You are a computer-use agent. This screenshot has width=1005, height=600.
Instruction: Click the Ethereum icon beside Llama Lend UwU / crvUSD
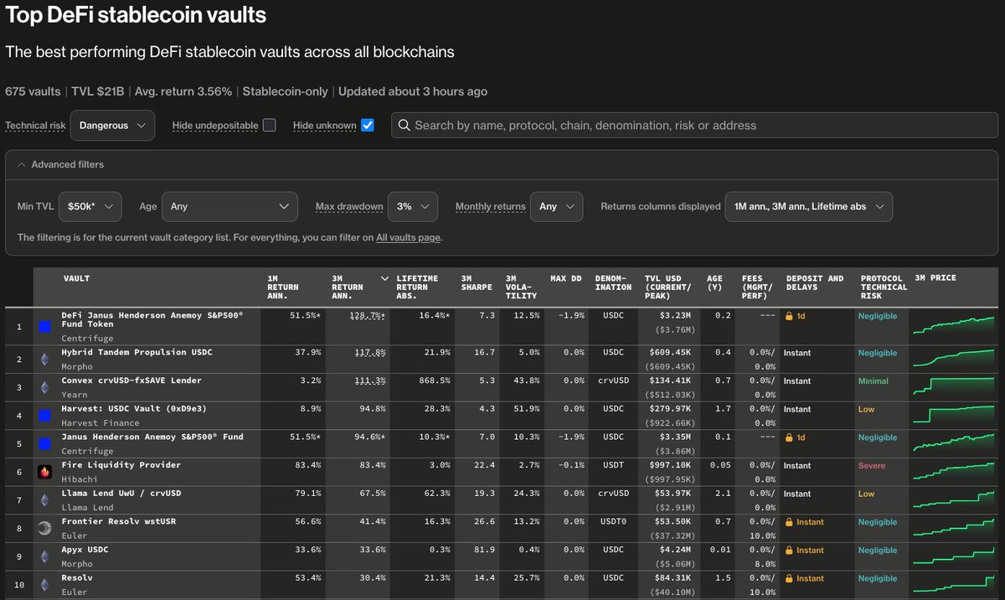tap(45, 500)
